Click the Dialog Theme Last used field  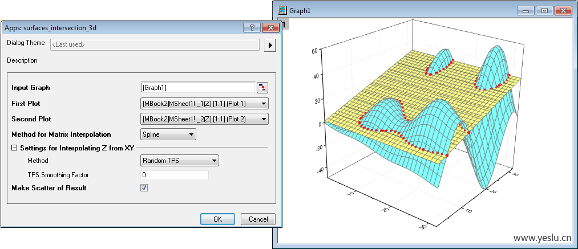click(155, 44)
